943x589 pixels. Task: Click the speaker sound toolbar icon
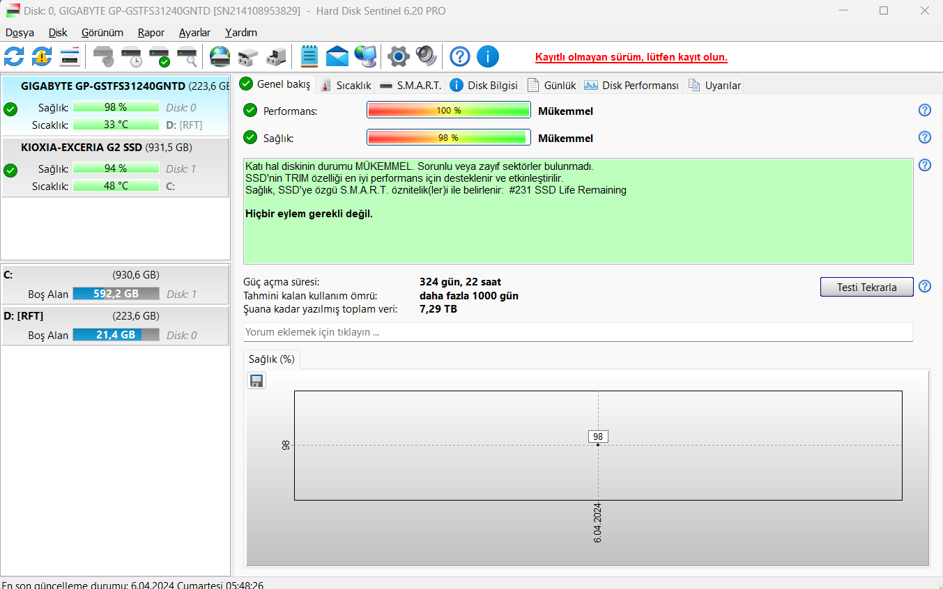tap(426, 56)
